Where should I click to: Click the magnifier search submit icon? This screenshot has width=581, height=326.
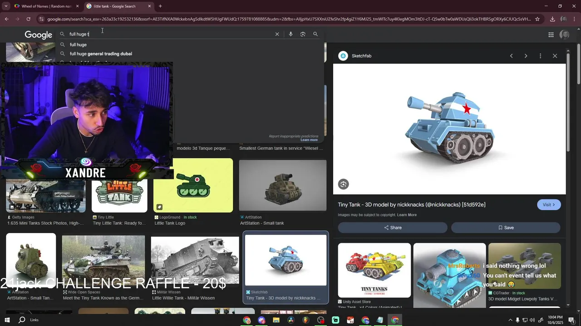tap(315, 34)
